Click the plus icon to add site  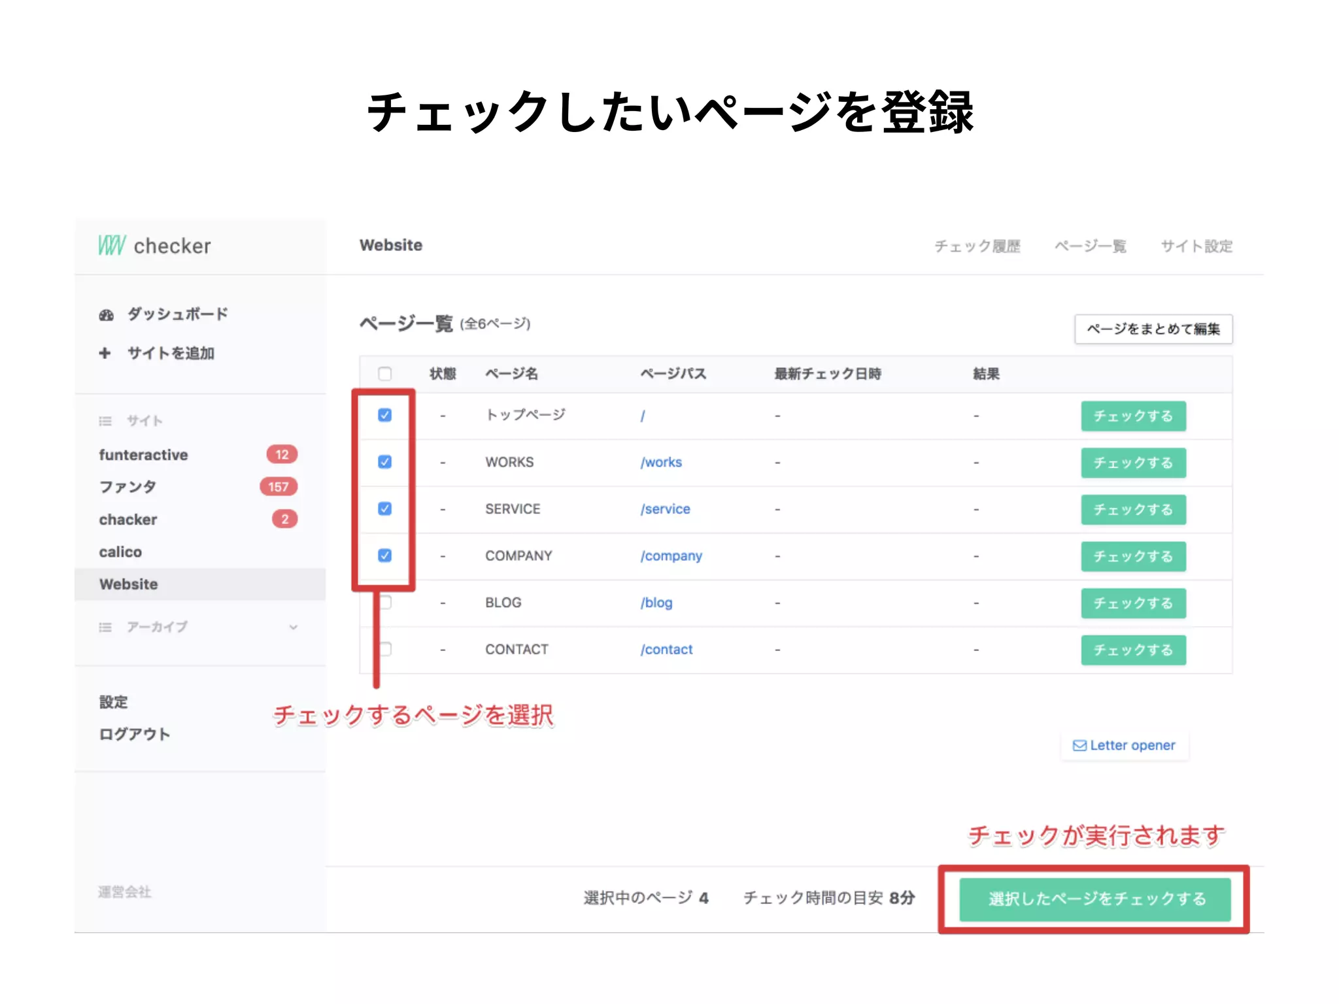point(105,354)
